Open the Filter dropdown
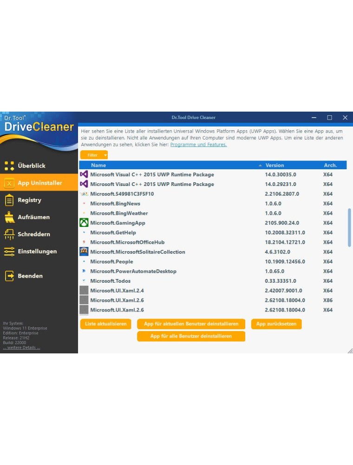 coord(94,155)
